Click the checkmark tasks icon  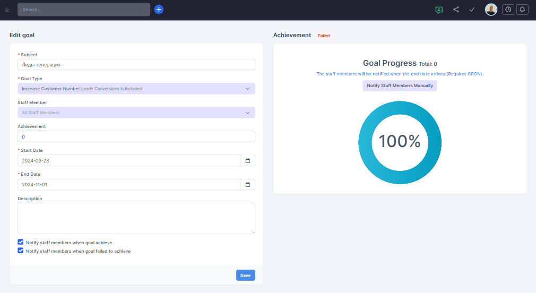[x=472, y=10]
